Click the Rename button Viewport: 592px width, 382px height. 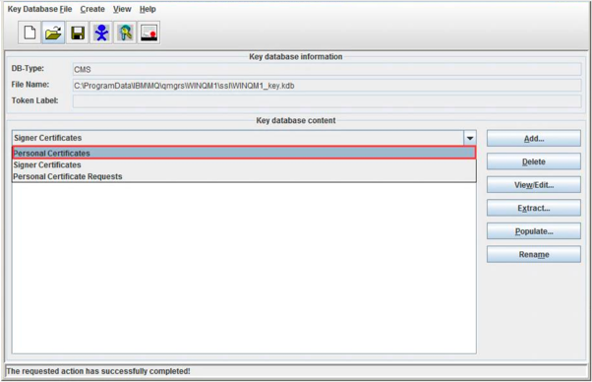tap(533, 254)
